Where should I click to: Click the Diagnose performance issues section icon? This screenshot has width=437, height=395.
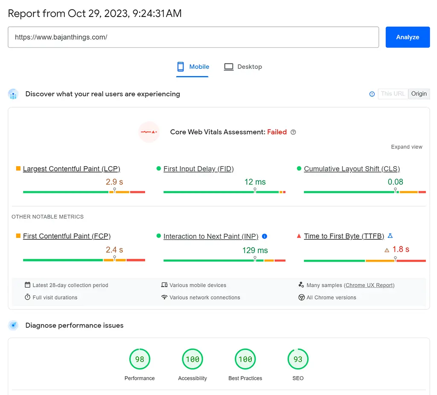(x=13, y=326)
